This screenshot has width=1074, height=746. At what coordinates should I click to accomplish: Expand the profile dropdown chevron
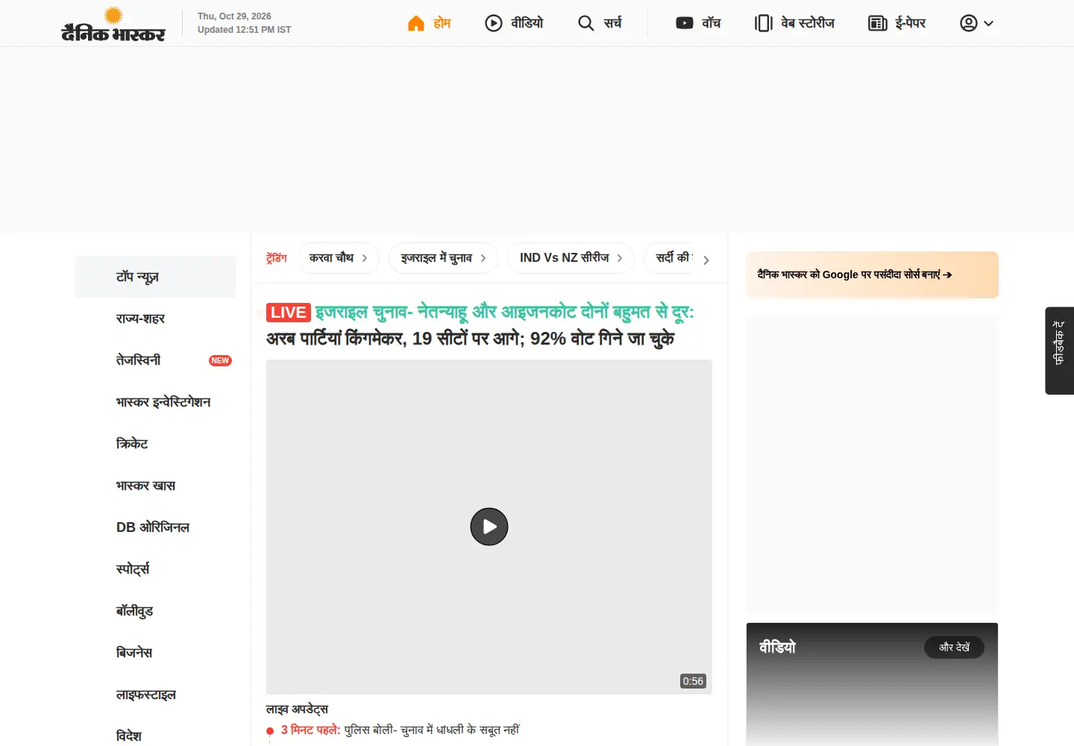point(989,24)
